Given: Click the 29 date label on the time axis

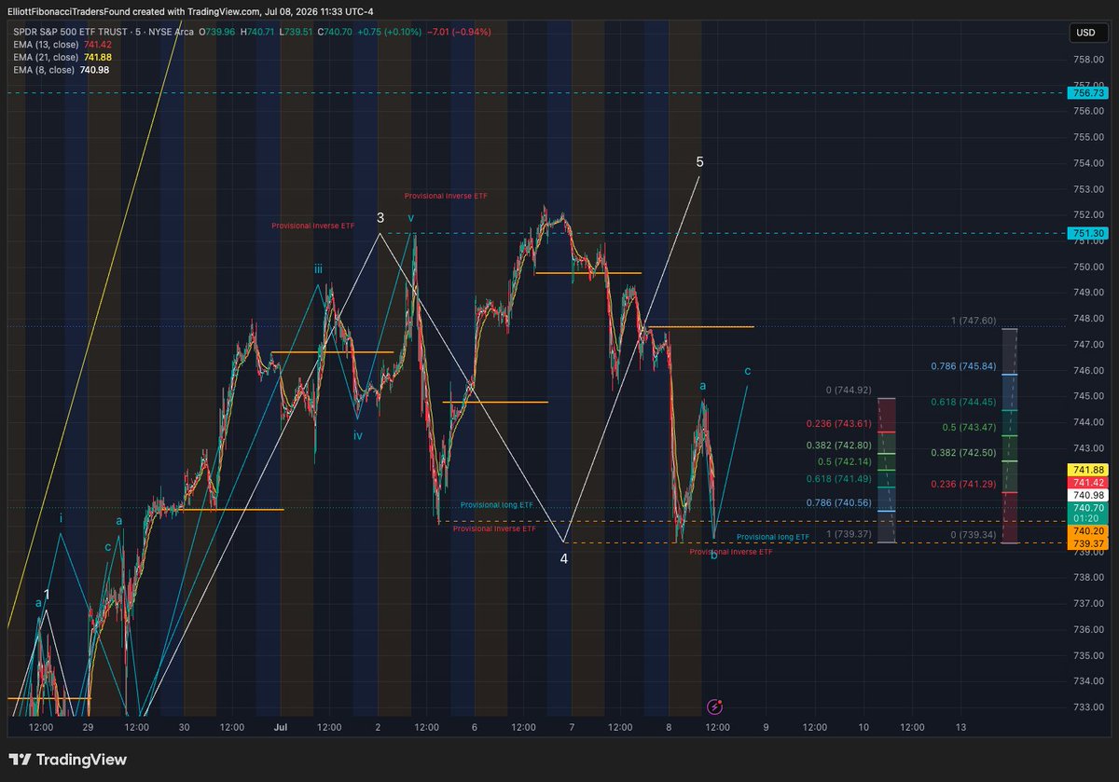Looking at the screenshot, I should 87,727.
